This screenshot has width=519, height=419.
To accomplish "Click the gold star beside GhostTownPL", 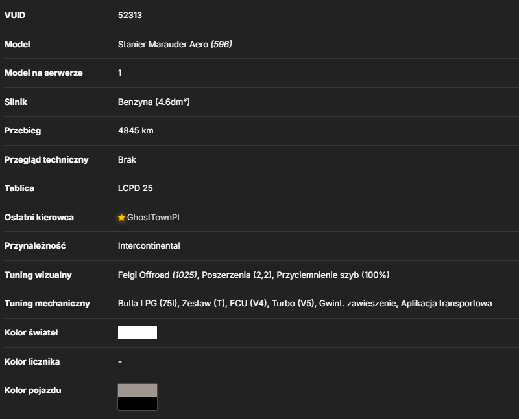I will click(x=121, y=218).
